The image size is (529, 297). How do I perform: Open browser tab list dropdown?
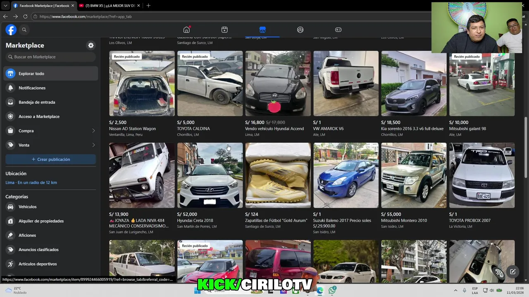(x=5, y=5)
